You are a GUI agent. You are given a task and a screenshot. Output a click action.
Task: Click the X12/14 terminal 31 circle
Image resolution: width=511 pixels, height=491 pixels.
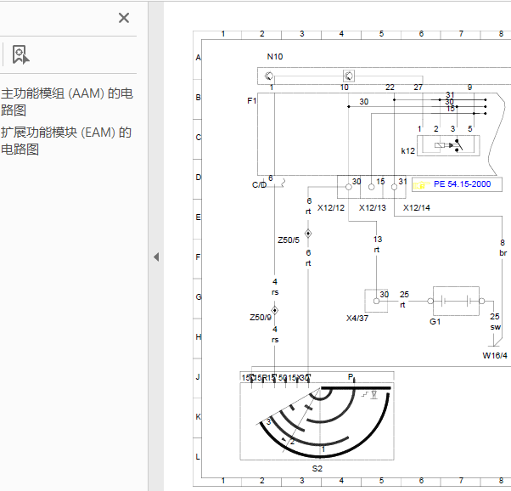395,192
